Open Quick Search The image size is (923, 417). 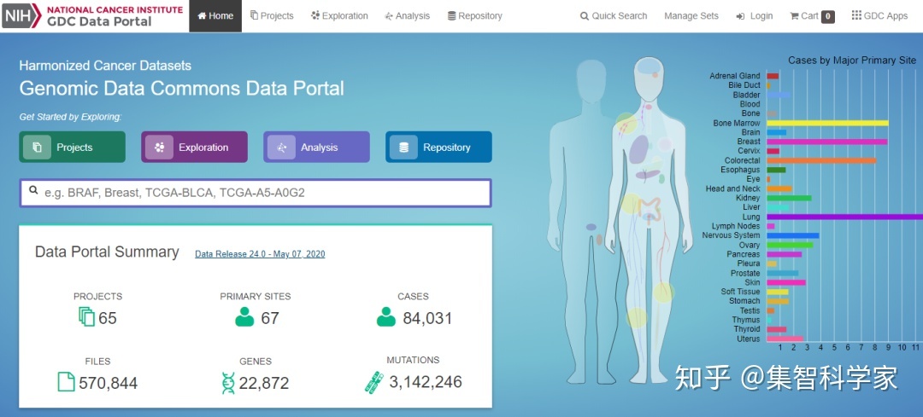tap(614, 16)
